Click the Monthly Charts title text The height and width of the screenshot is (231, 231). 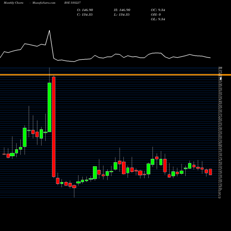[x=13, y=3]
